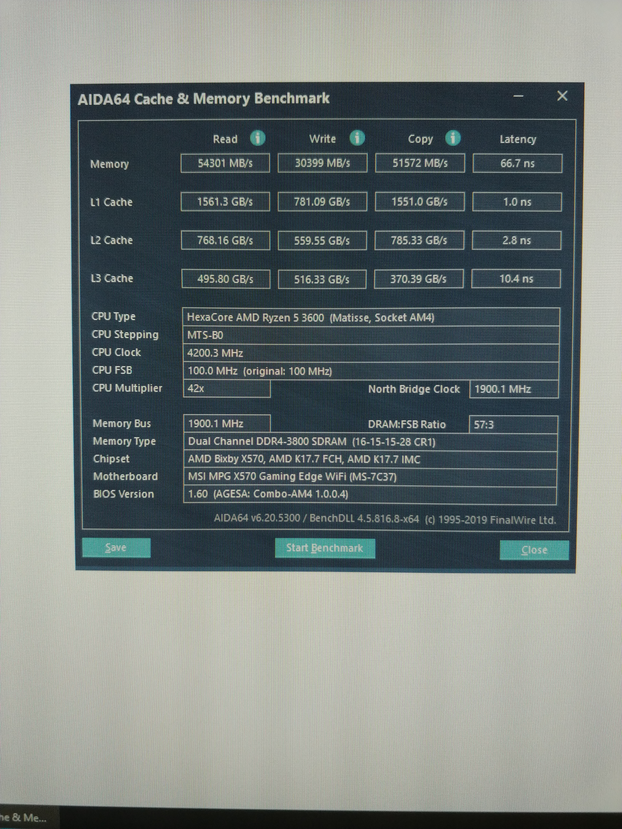The height and width of the screenshot is (829, 622).
Task: Click the Memory Type field DDR4-3800 SDRAM
Action: point(371,442)
